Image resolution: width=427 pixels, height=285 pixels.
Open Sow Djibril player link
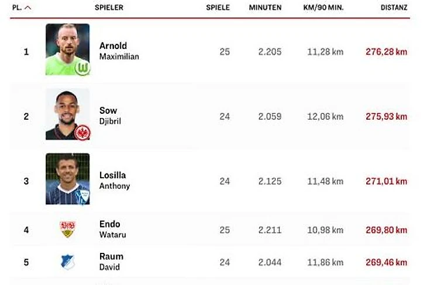click(x=110, y=116)
